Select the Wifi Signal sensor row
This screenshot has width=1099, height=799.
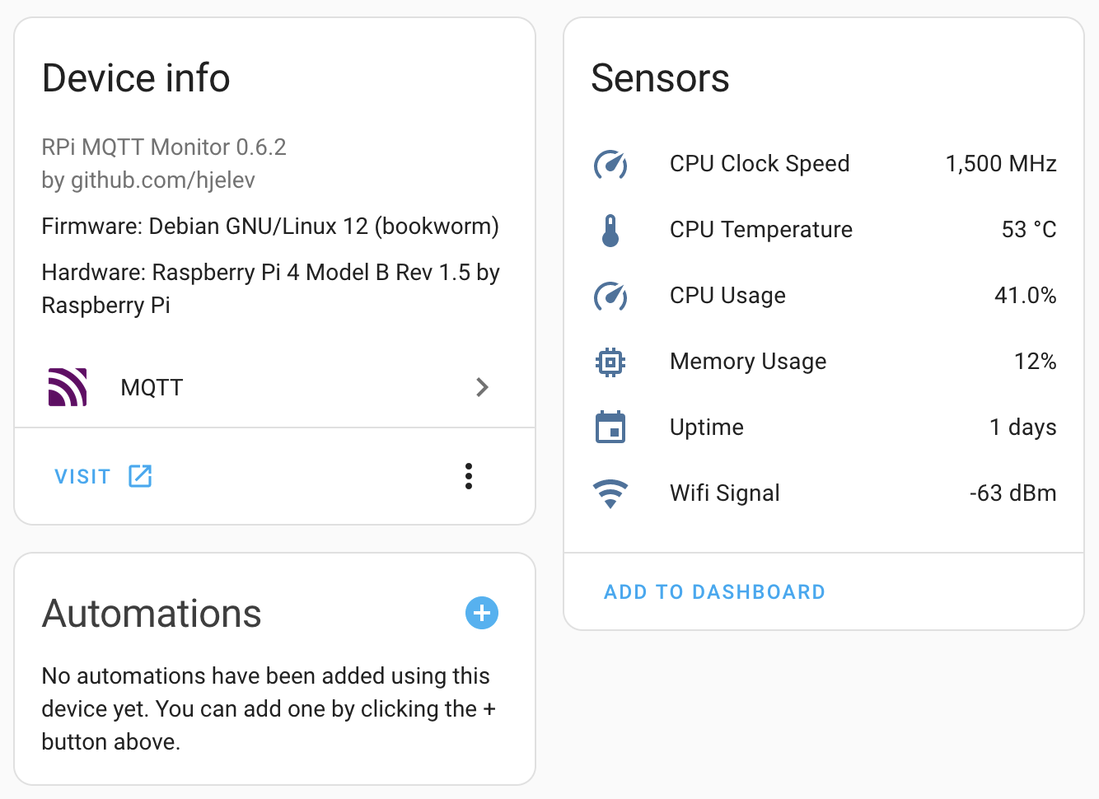pos(725,493)
